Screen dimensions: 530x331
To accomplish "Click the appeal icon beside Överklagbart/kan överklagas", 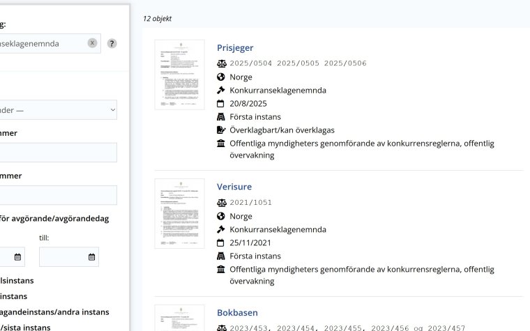I will 222,130.
